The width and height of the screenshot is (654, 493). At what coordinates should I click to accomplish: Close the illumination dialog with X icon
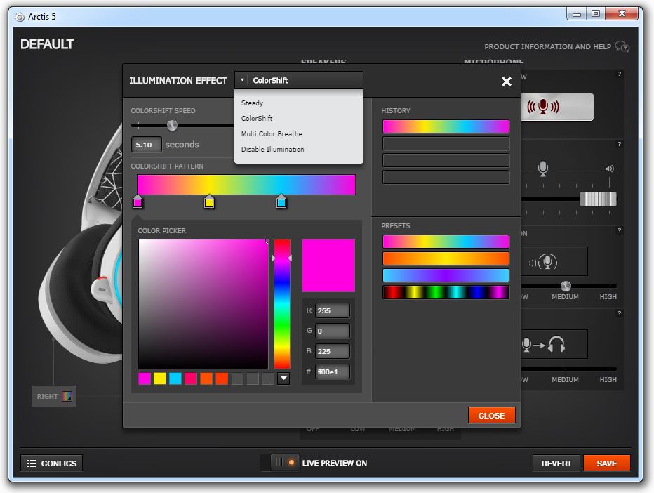point(507,81)
